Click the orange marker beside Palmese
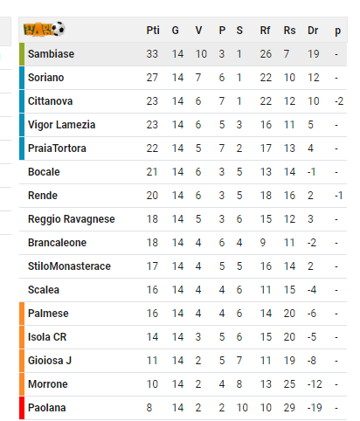 click(22, 314)
